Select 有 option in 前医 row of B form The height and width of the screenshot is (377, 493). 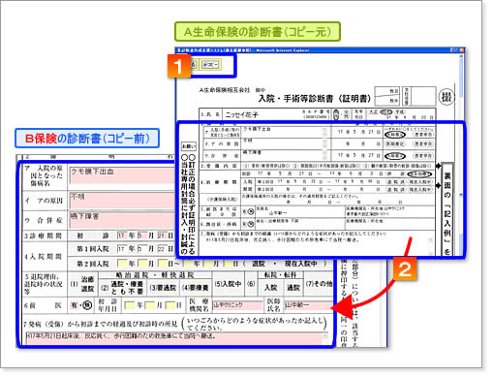pos(74,305)
